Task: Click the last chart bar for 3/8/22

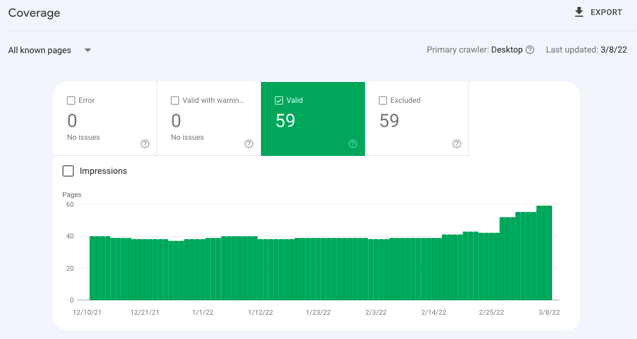Action: [549, 253]
